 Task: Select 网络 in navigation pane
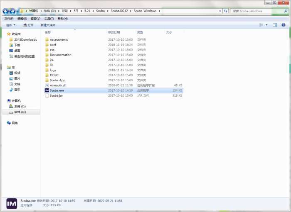pyautogui.click(x=15, y=123)
